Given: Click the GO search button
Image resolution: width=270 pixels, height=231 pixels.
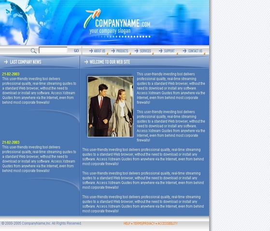Looking at the screenshot, I should tap(76, 51).
